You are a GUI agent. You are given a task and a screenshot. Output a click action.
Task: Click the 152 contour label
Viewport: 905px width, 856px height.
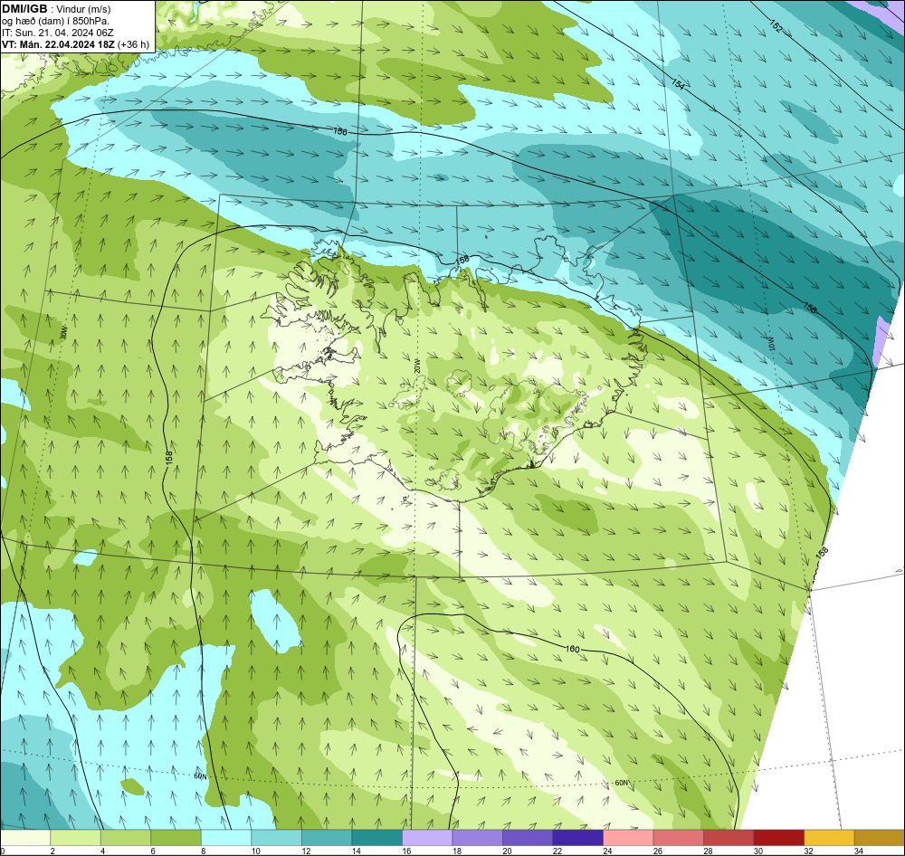(x=776, y=26)
